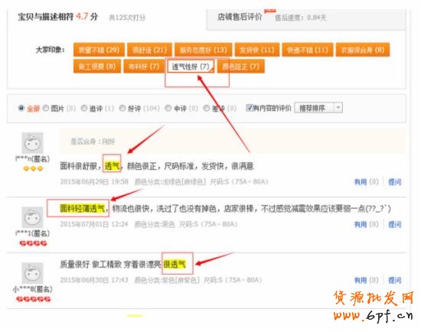Open the 推荐排序 sort dropdown

[318, 108]
